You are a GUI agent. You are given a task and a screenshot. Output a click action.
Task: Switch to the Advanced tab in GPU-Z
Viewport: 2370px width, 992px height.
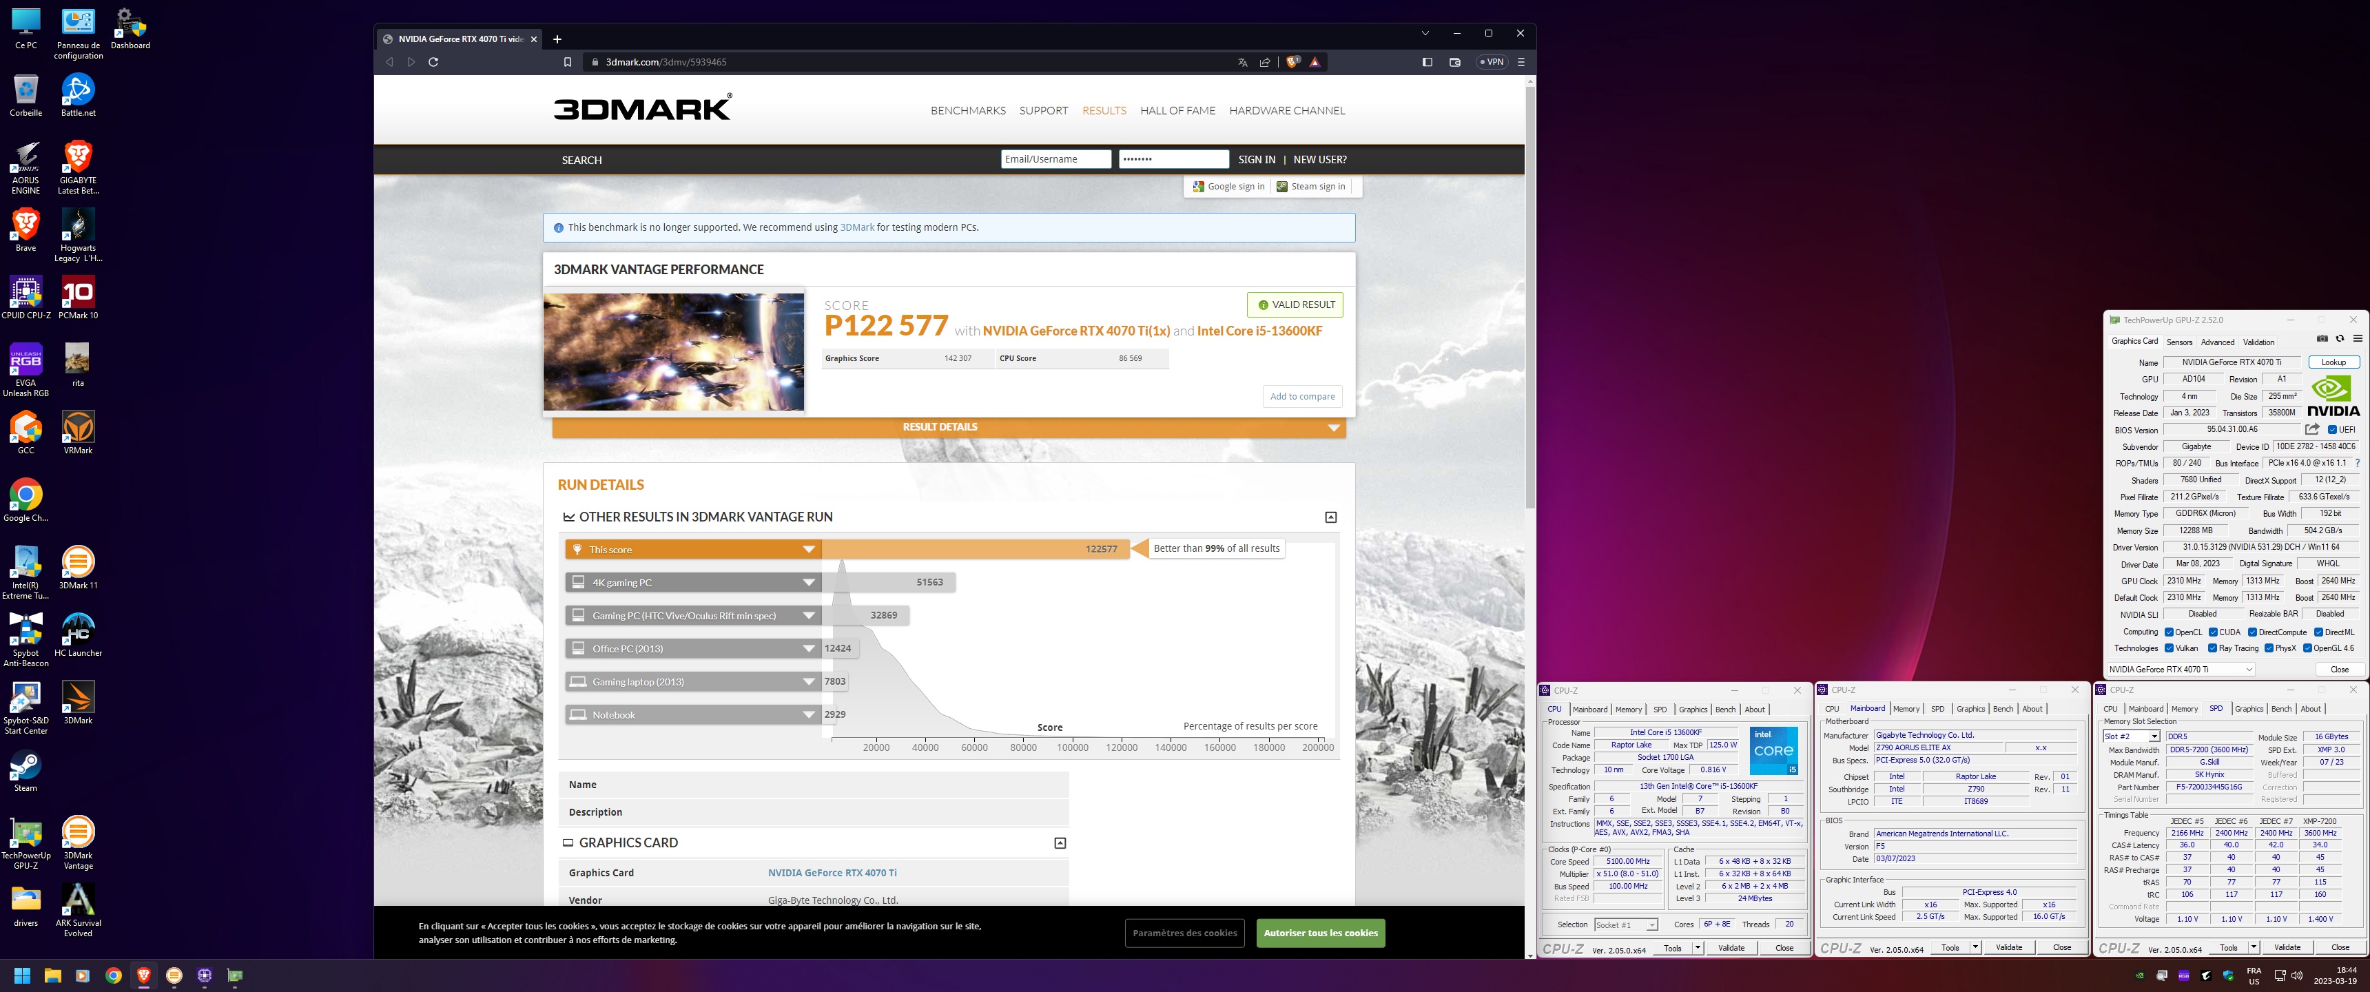point(2217,342)
